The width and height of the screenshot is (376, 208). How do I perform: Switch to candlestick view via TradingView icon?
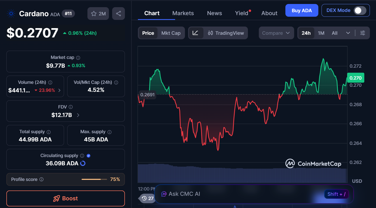click(211, 33)
